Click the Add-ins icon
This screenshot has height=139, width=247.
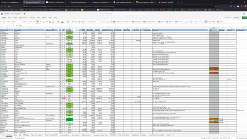click(x=221, y=22)
